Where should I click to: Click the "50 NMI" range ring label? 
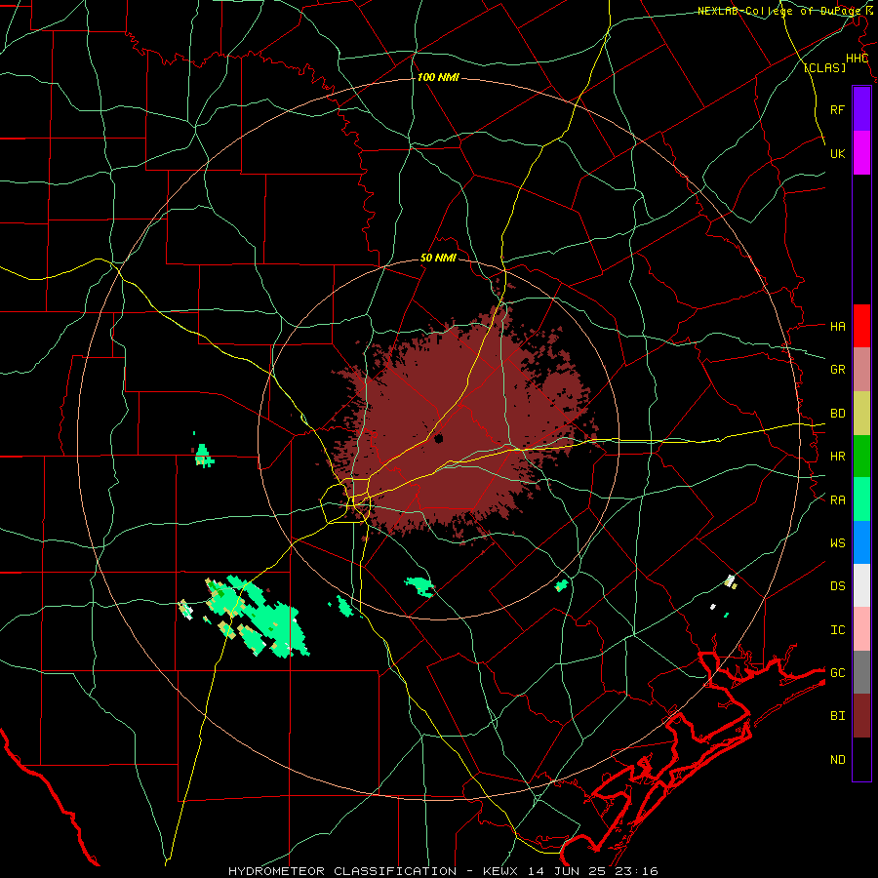pos(438,259)
